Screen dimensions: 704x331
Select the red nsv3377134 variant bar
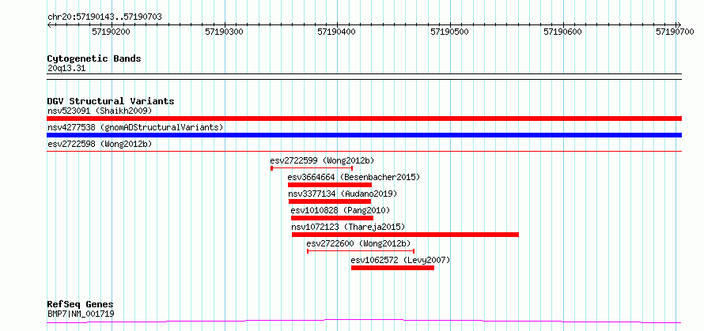pos(330,201)
